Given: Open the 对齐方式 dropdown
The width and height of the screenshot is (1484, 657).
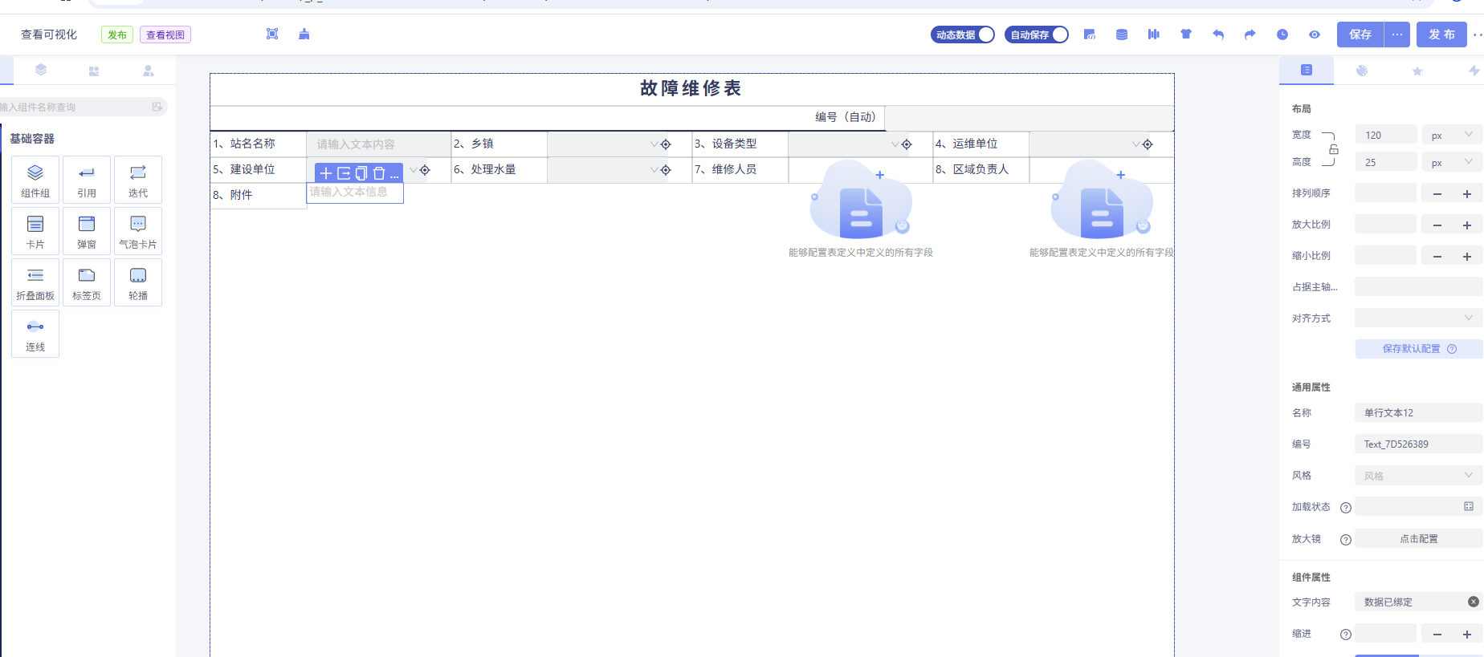Looking at the screenshot, I should pos(1417,318).
